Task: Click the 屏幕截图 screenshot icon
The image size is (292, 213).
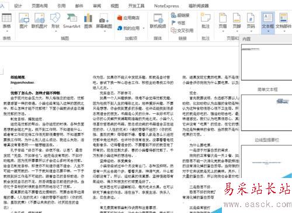Action: (x=104, y=20)
